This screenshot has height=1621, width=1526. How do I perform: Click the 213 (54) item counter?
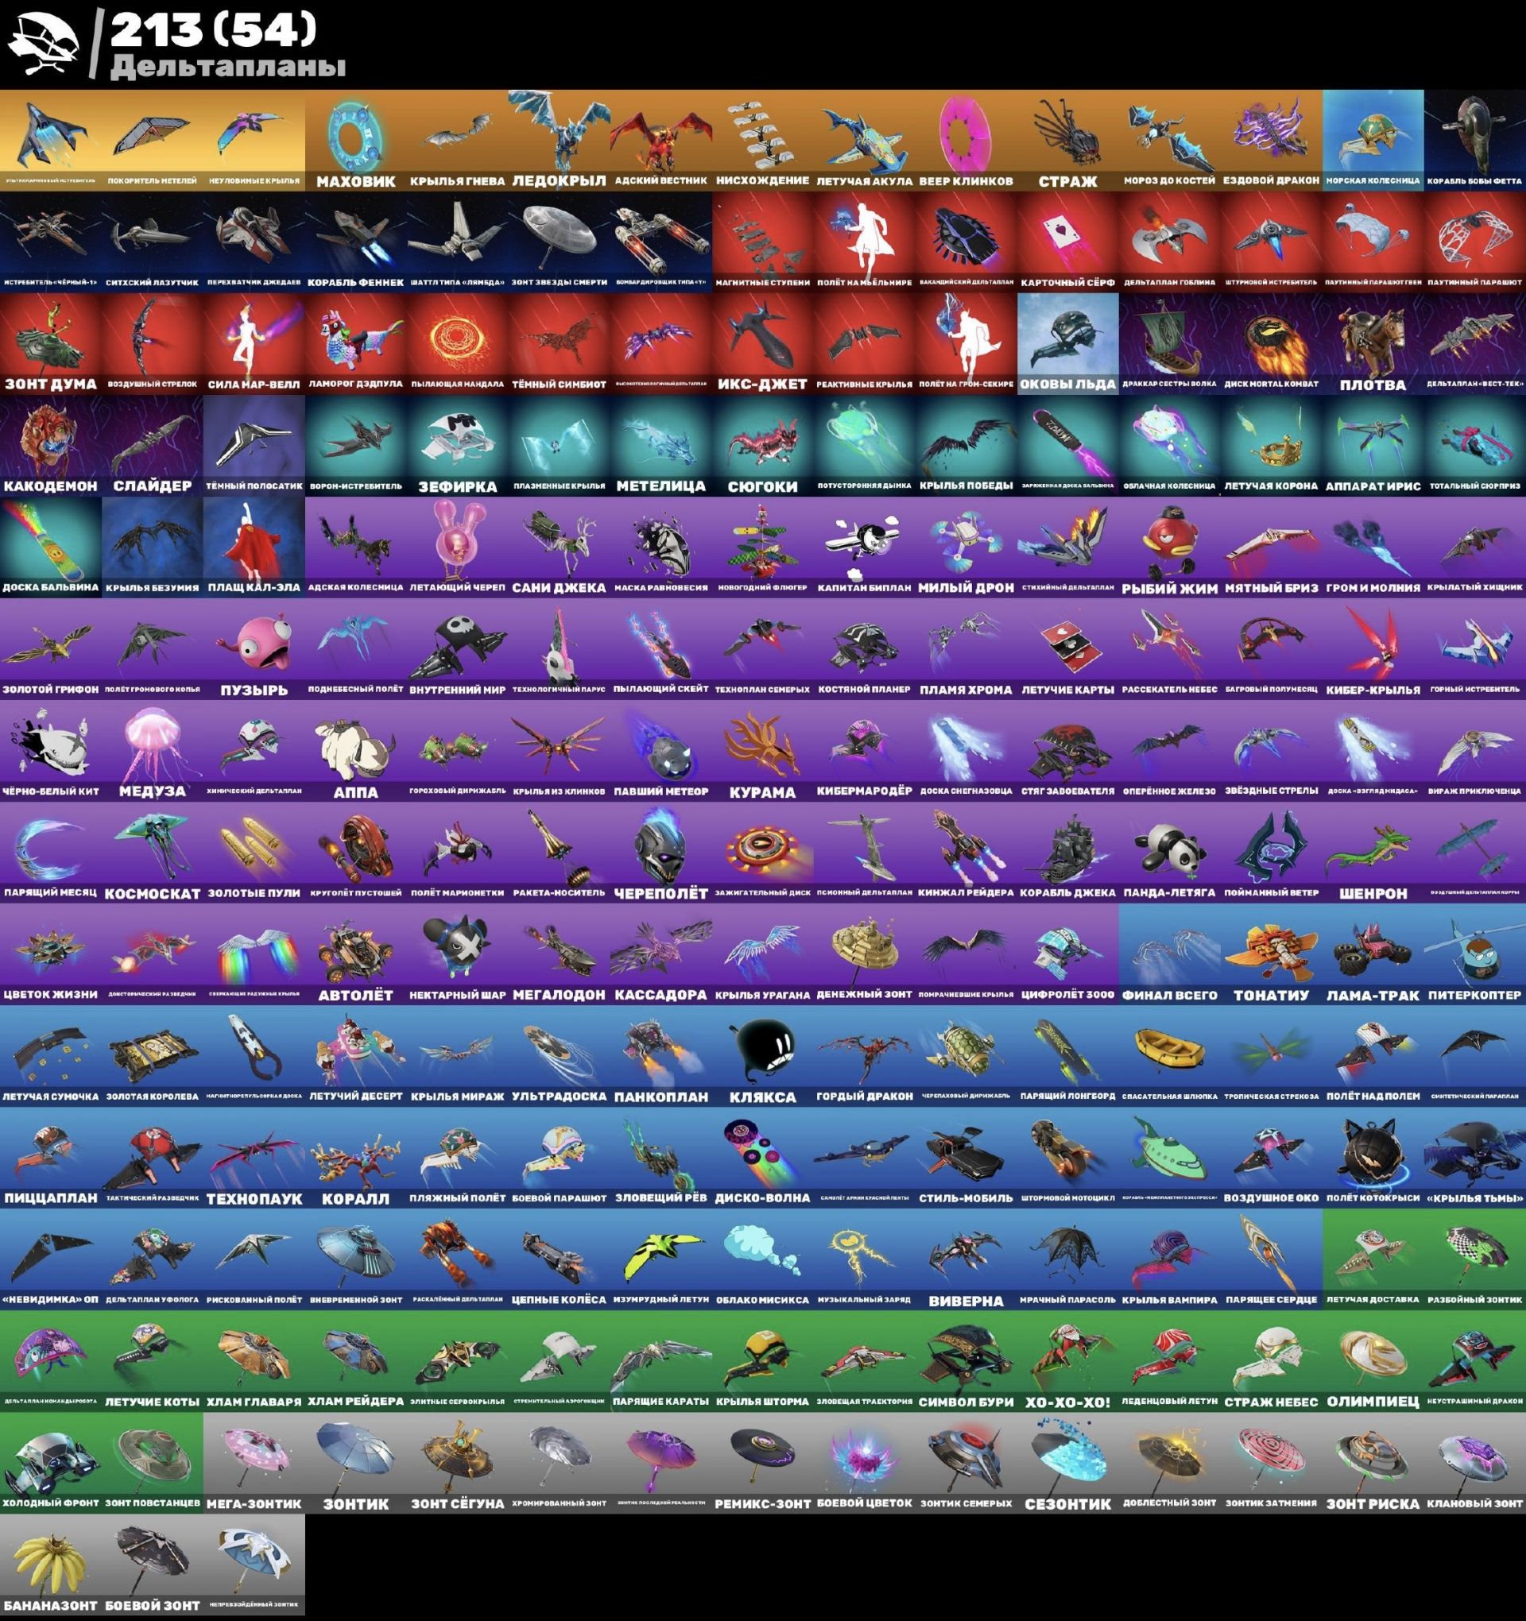click(x=213, y=31)
